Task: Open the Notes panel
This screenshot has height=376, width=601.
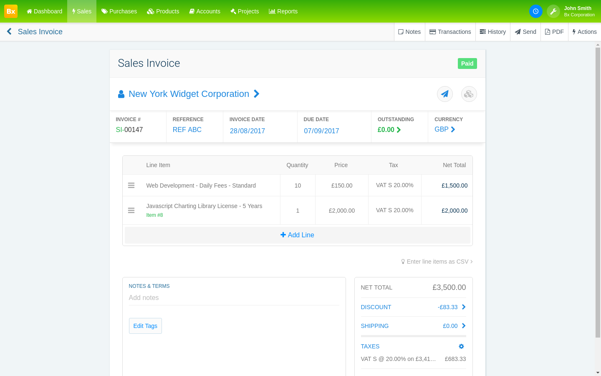Action: tap(409, 32)
